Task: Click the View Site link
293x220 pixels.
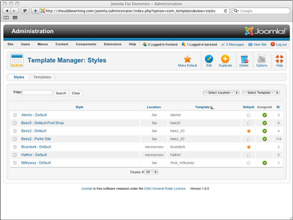Action: (x=257, y=45)
